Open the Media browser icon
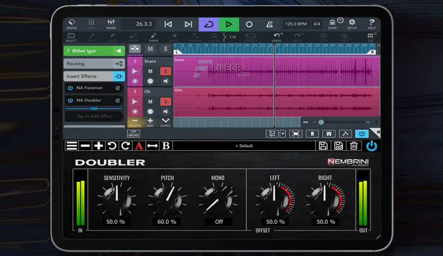 coord(72,24)
